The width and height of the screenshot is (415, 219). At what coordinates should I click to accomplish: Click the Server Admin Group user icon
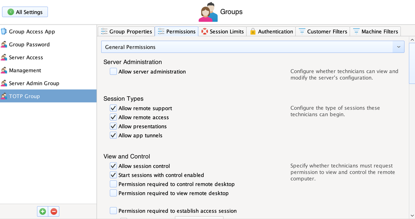pos(4,83)
